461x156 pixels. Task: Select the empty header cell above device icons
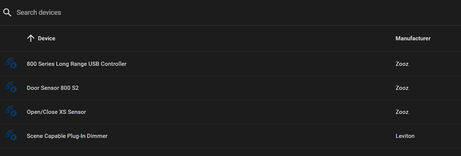point(11,38)
